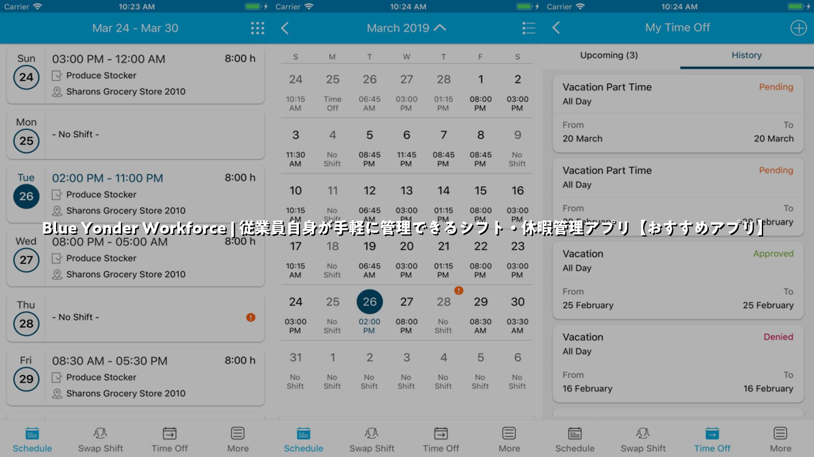
Task: Tap the Mar 24 - Mar 30 week header
Action: [135, 28]
